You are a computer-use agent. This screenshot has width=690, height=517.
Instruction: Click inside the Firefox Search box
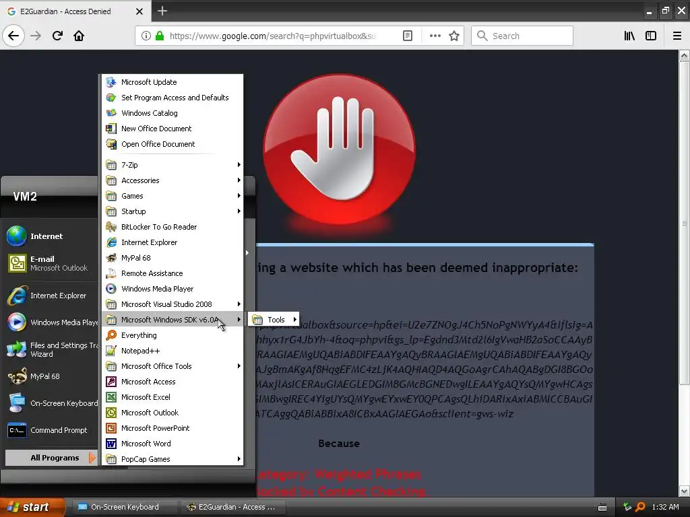point(522,36)
